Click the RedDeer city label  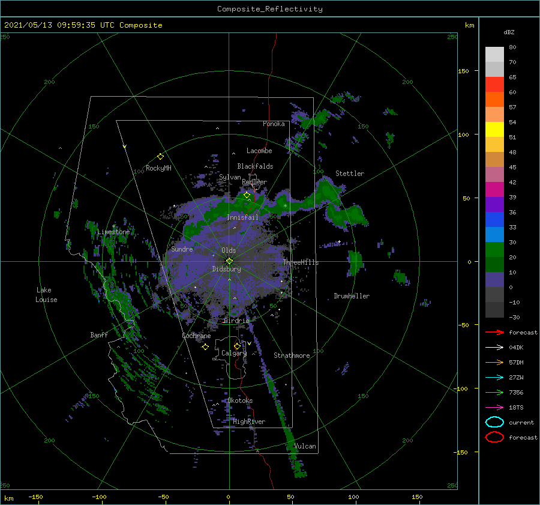(254, 182)
